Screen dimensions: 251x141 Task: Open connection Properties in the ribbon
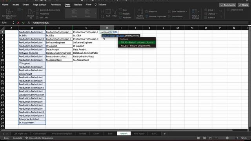pyautogui.click(x=43, y=14)
